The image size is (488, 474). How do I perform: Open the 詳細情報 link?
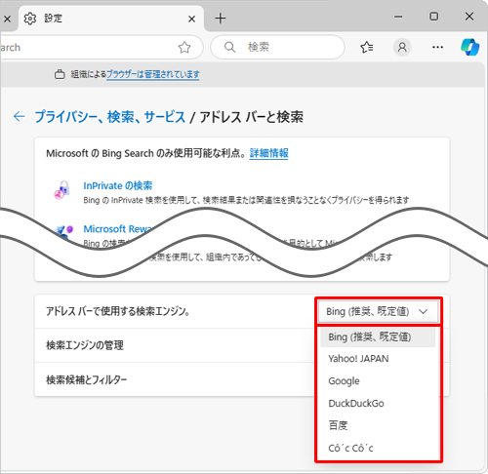(268, 153)
